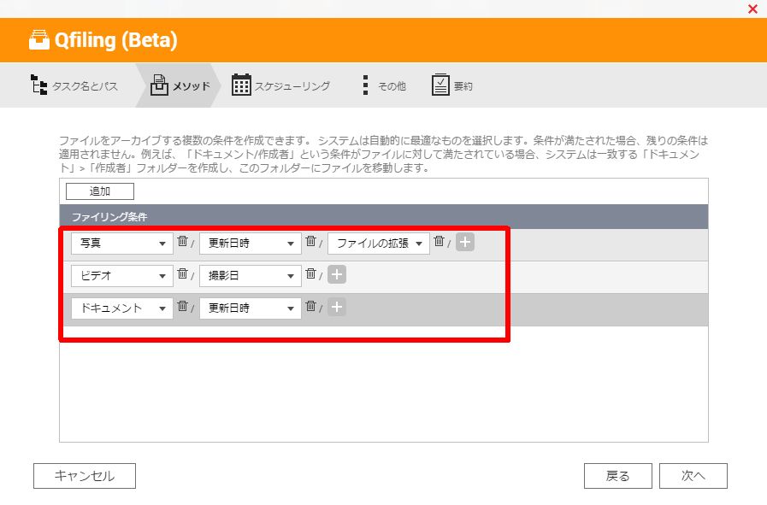Viewport: 767px width, 505px height.
Task: Open the ドキュメント file type dropdown
Action: [x=122, y=308]
